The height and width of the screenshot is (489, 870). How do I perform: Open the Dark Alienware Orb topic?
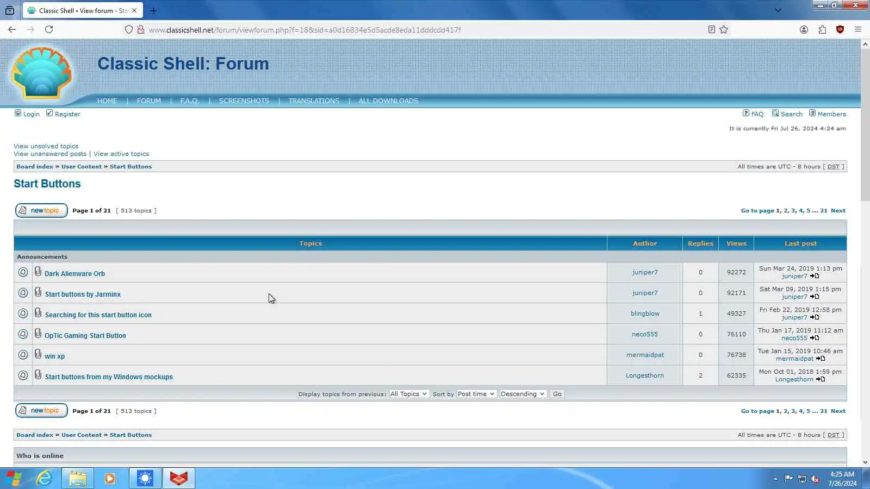click(x=75, y=274)
